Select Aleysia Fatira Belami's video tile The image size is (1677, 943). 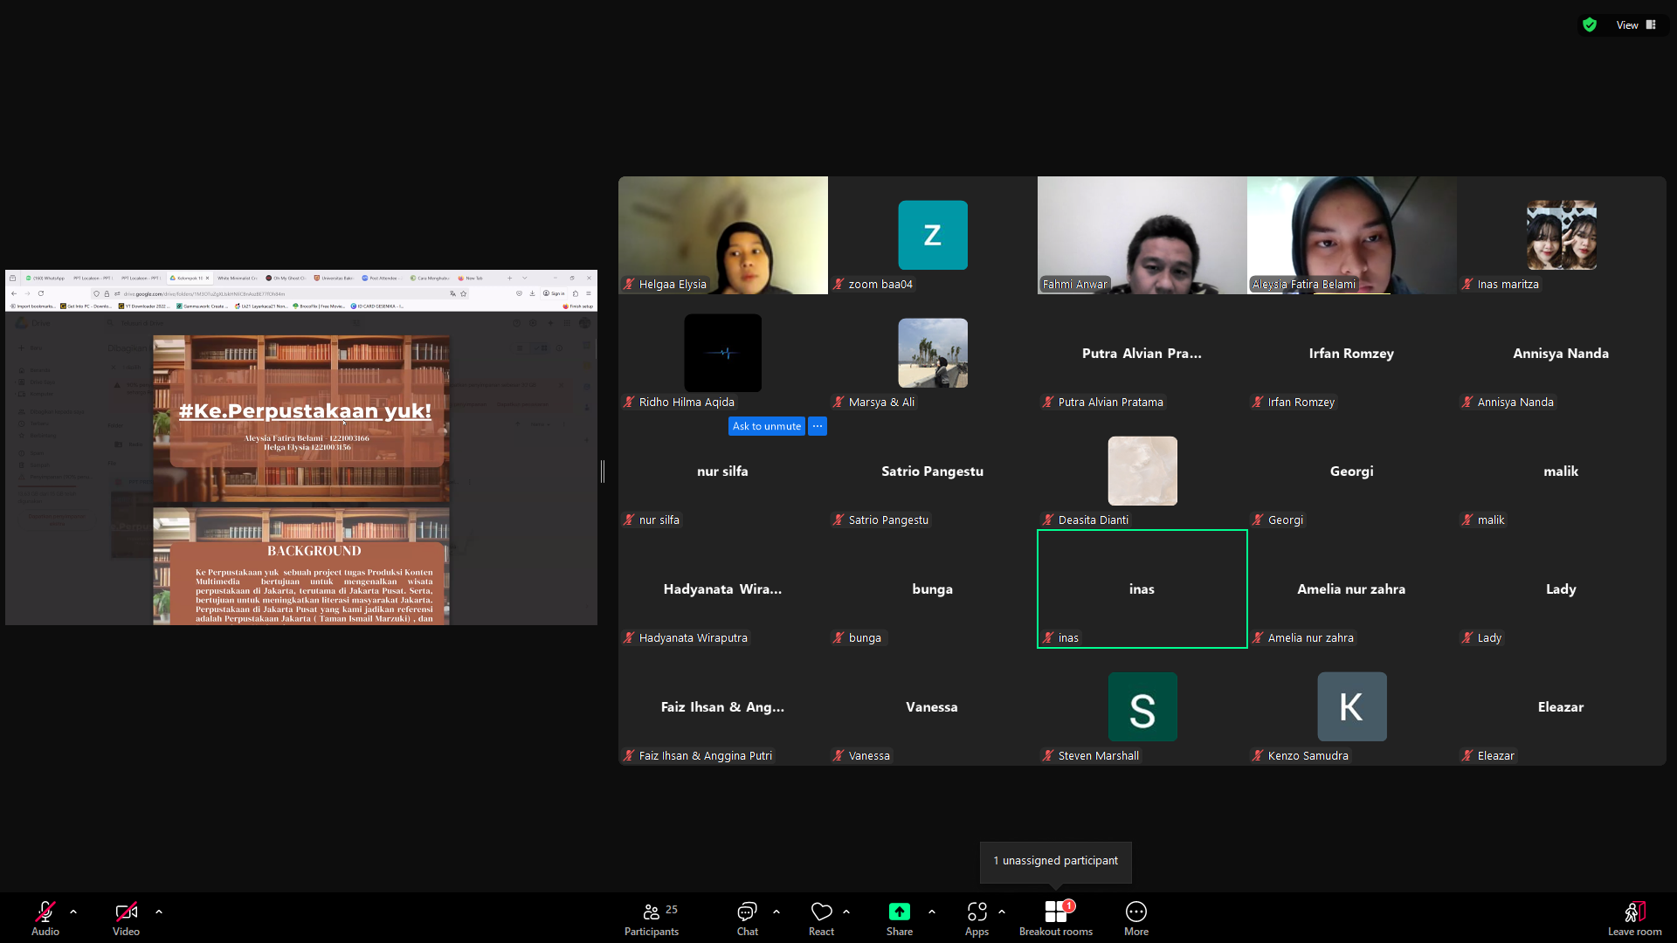tap(1352, 235)
